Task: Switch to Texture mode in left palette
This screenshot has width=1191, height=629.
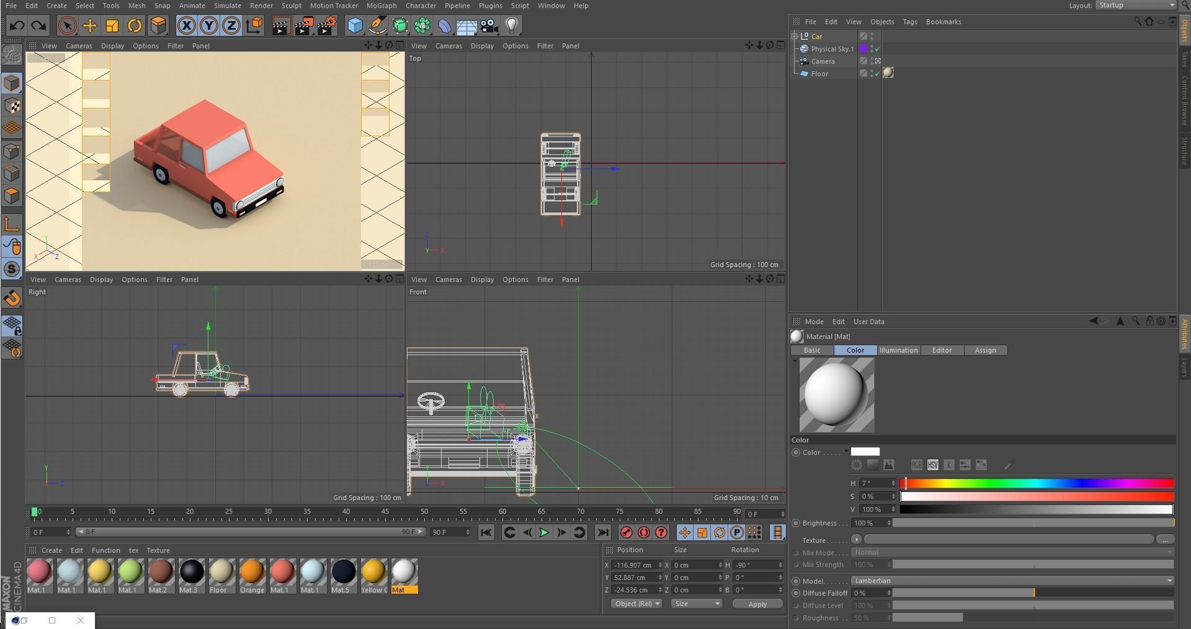Action: point(12,106)
